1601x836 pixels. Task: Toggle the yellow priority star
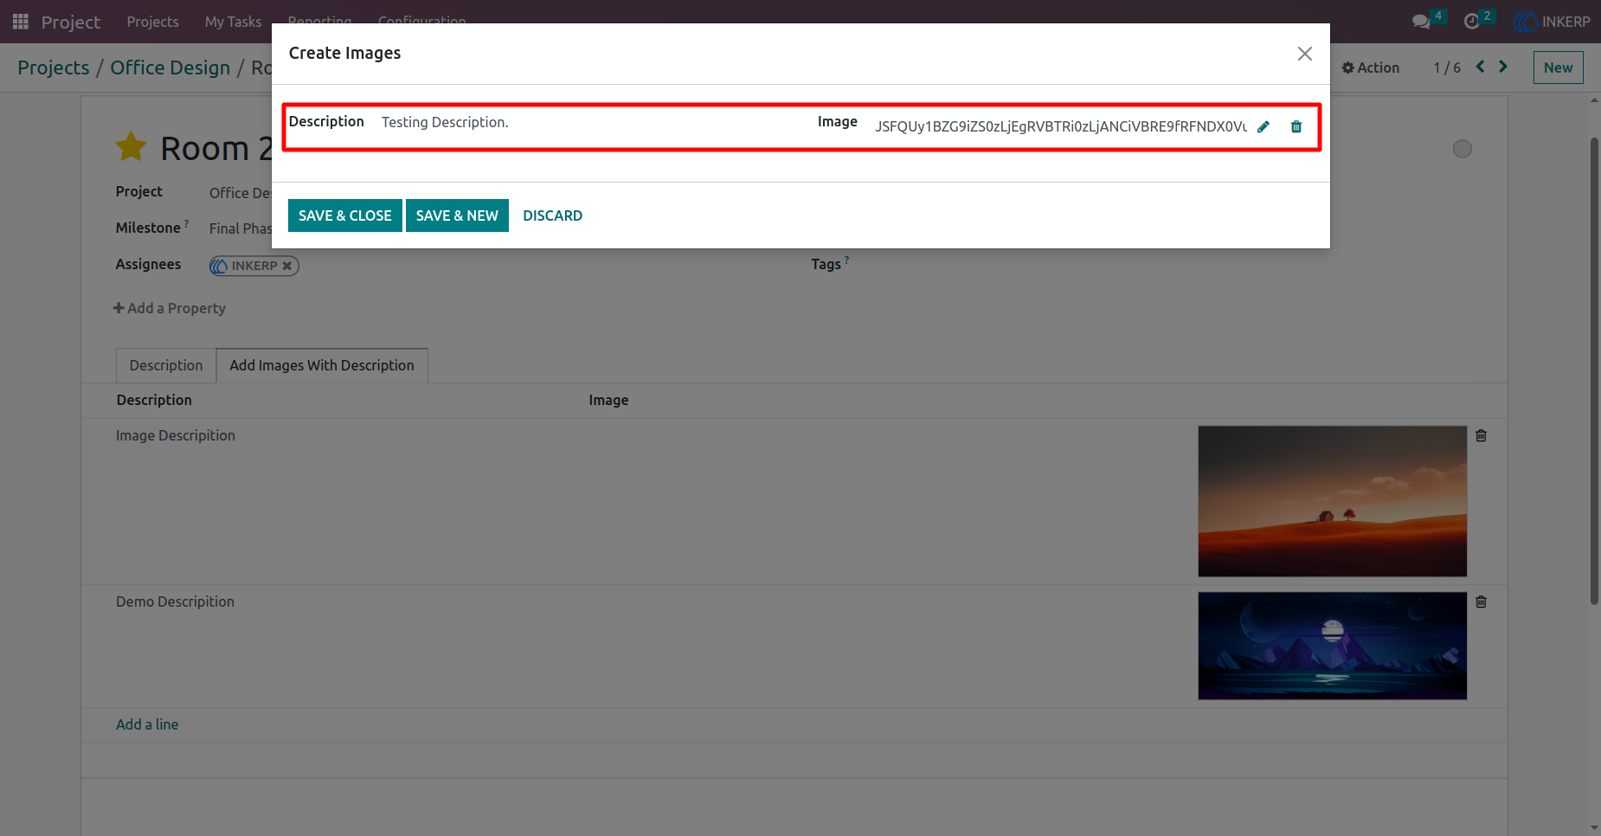pyautogui.click(x=132, y=147)
